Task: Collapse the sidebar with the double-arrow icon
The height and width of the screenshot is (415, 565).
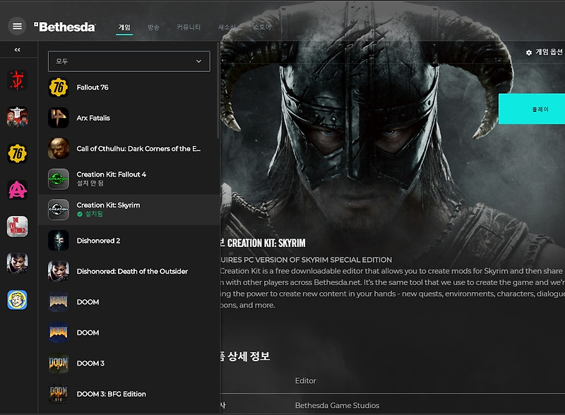Action: tap(17, 49)
